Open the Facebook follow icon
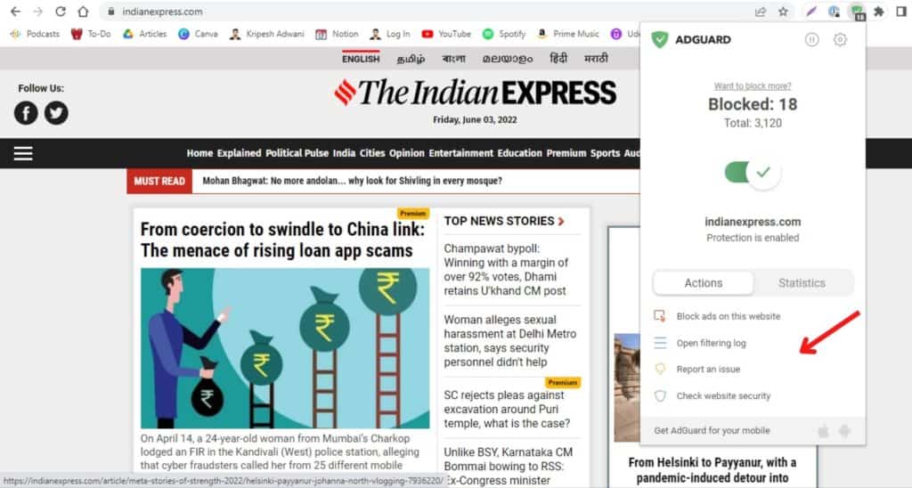Screen dimensions: 912x488 tap(26, 113)
